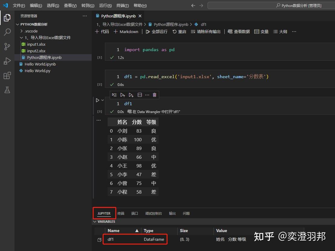Click 重启 to restart the kernel

coord(179,31)
